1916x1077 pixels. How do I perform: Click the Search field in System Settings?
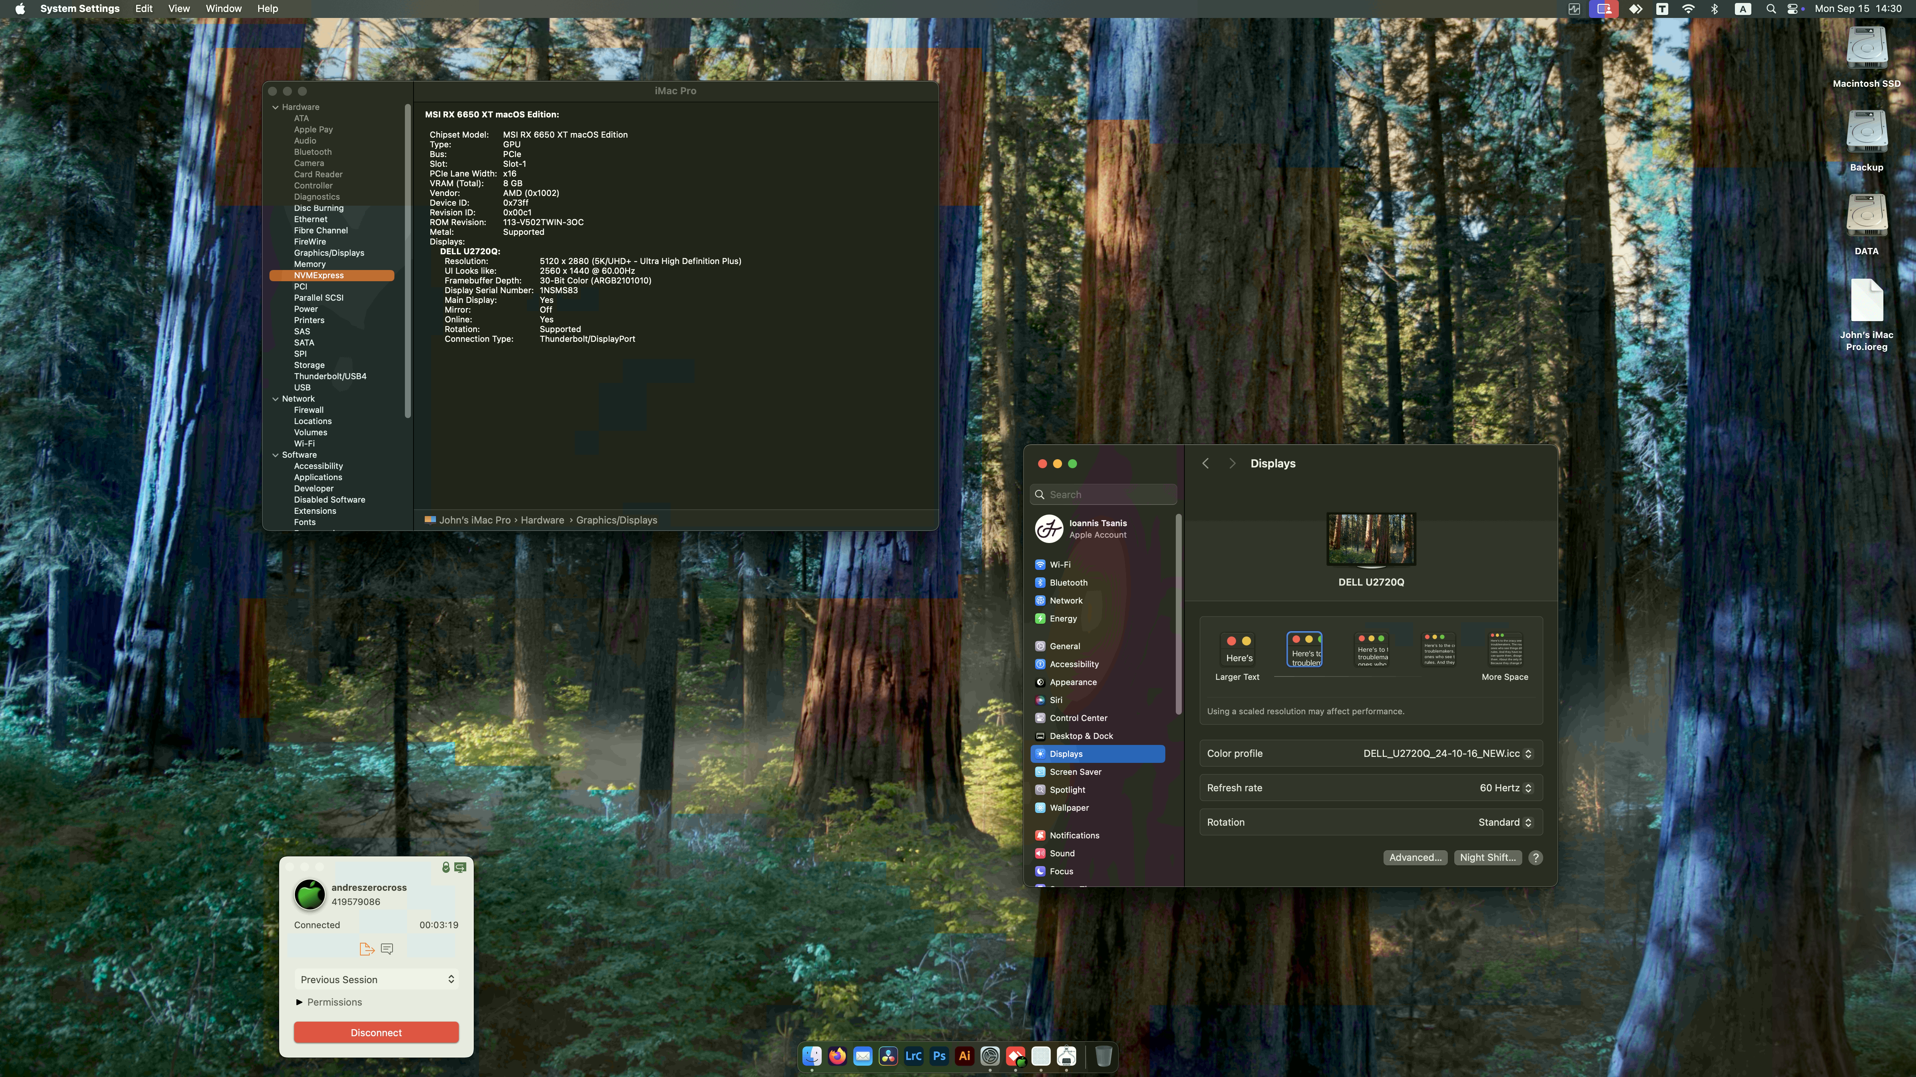[1103, 494]
